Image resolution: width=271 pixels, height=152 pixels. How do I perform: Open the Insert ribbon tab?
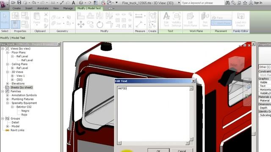[29, 8]
